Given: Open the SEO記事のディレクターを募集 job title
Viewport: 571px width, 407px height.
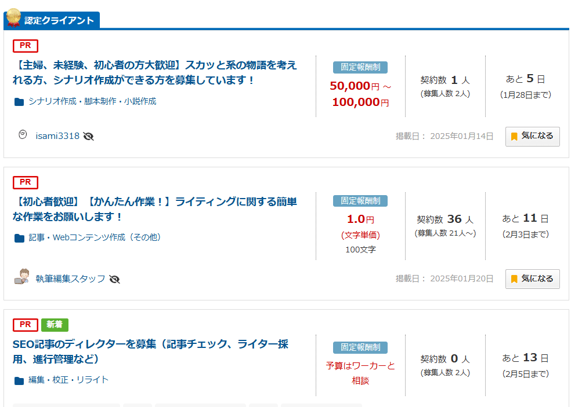Looking at the screenshot, I should click(150, 351).
